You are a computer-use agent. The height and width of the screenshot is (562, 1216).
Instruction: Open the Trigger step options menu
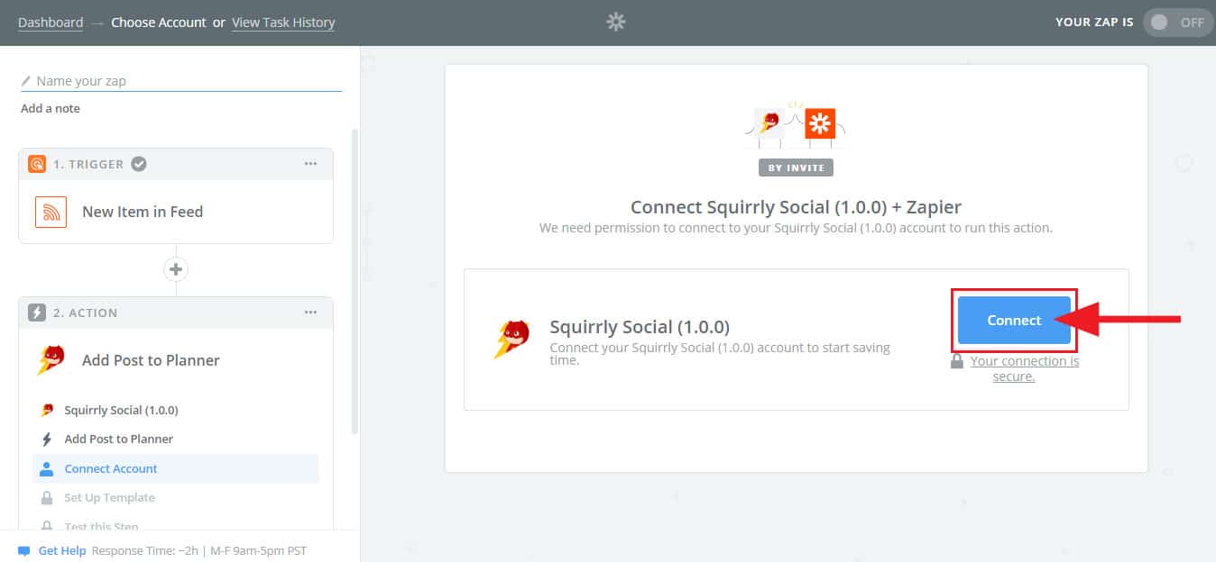310,164
